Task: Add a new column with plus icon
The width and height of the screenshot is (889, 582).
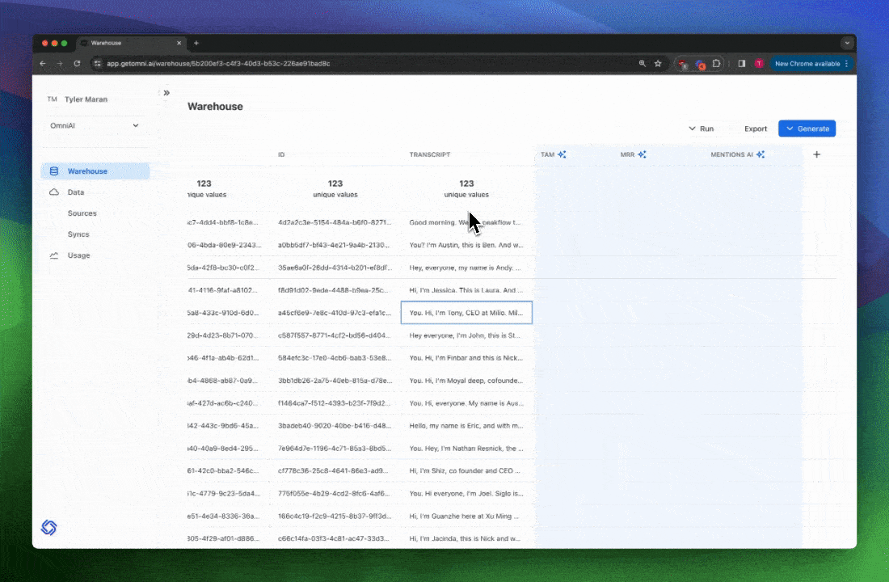Action: coord(816,154)
